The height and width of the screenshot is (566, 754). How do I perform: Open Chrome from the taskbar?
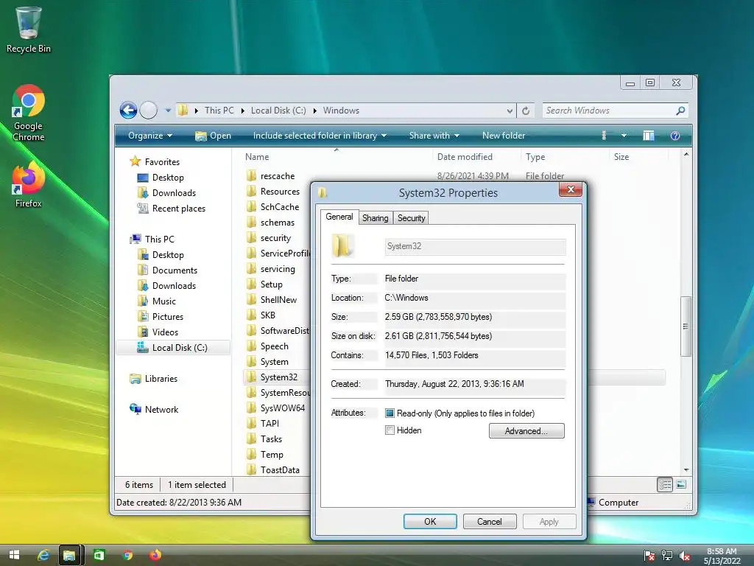tap(127, 555)
